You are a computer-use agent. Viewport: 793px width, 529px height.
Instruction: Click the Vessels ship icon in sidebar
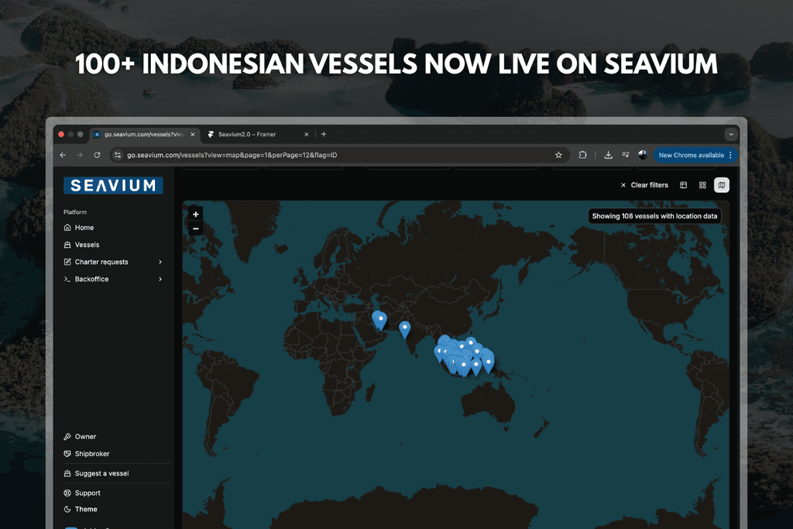[x=68, y=244]
